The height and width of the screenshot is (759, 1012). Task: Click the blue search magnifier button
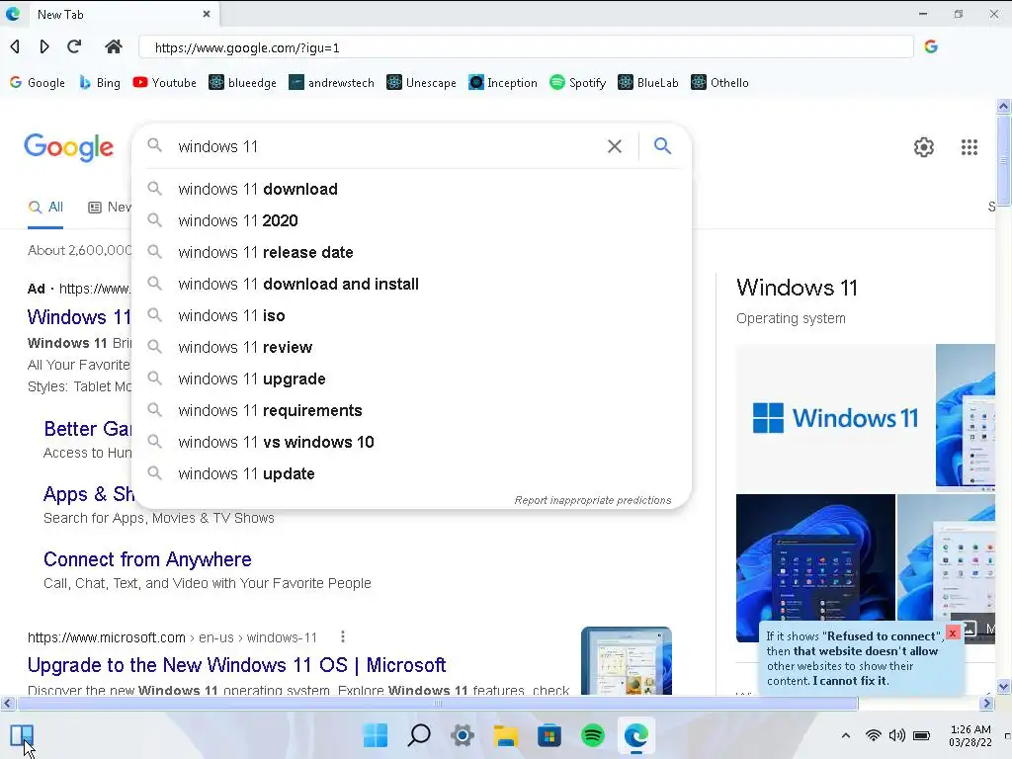662,146
